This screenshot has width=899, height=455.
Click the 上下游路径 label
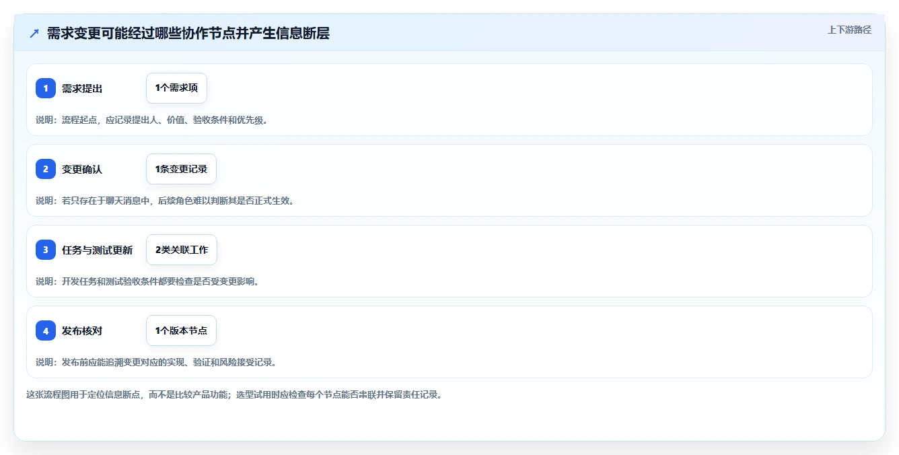click(x=849, y=30)
